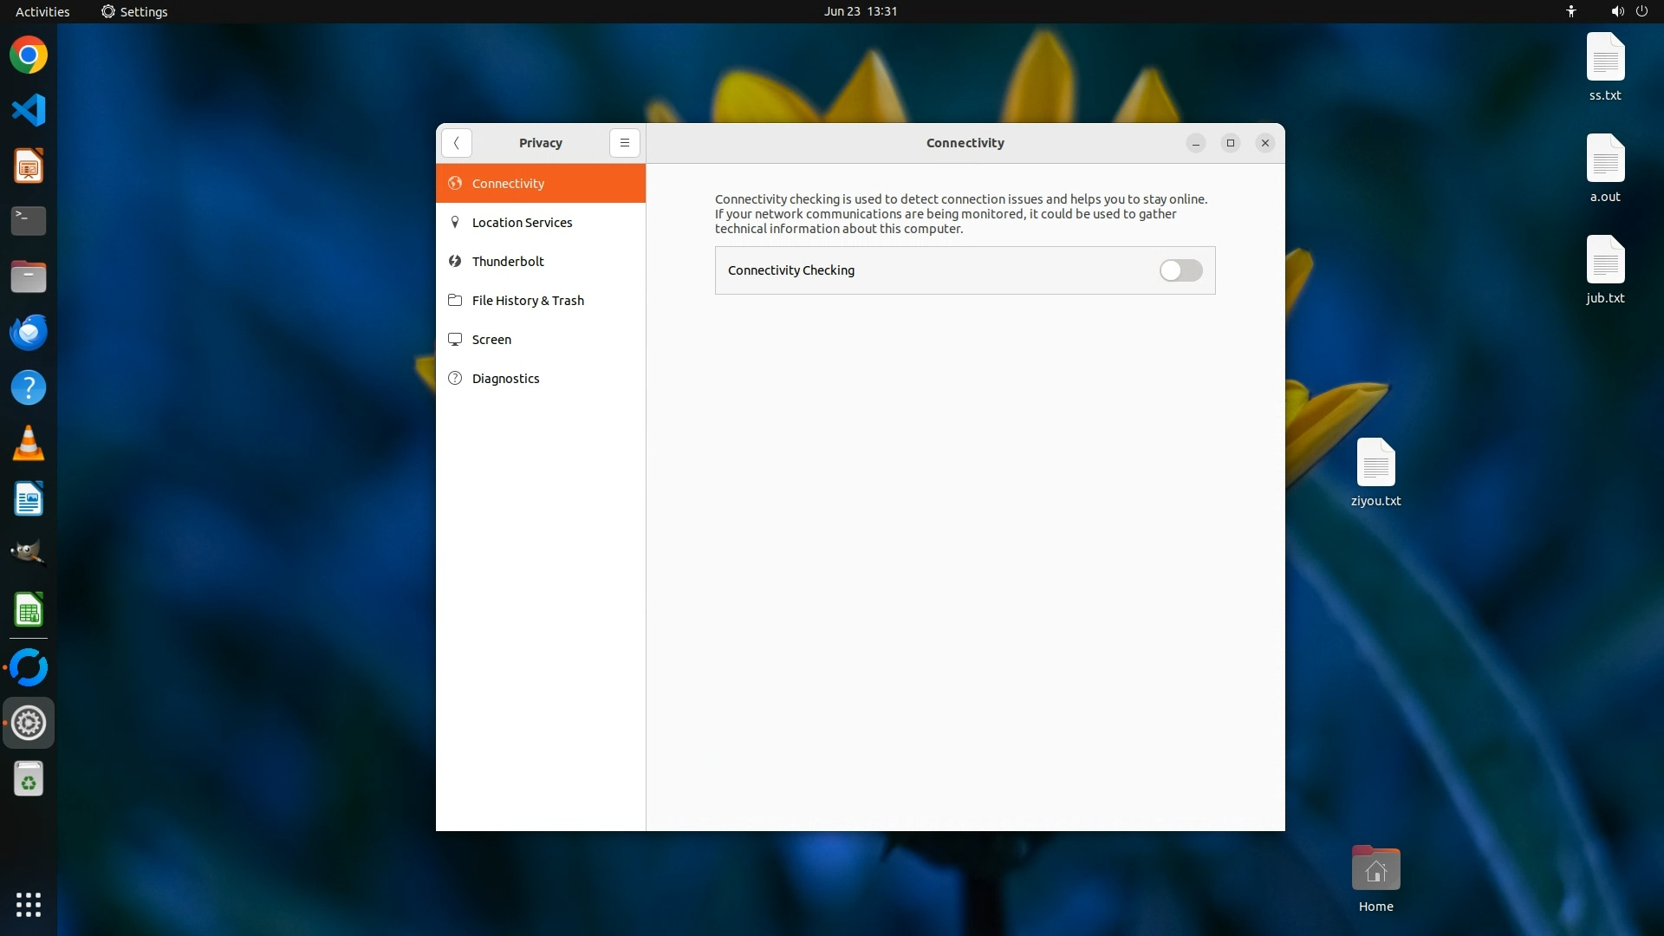This screenshot has height=936, width=1664.
Task: Open GIMP from the dock
Action: point(29,554)
